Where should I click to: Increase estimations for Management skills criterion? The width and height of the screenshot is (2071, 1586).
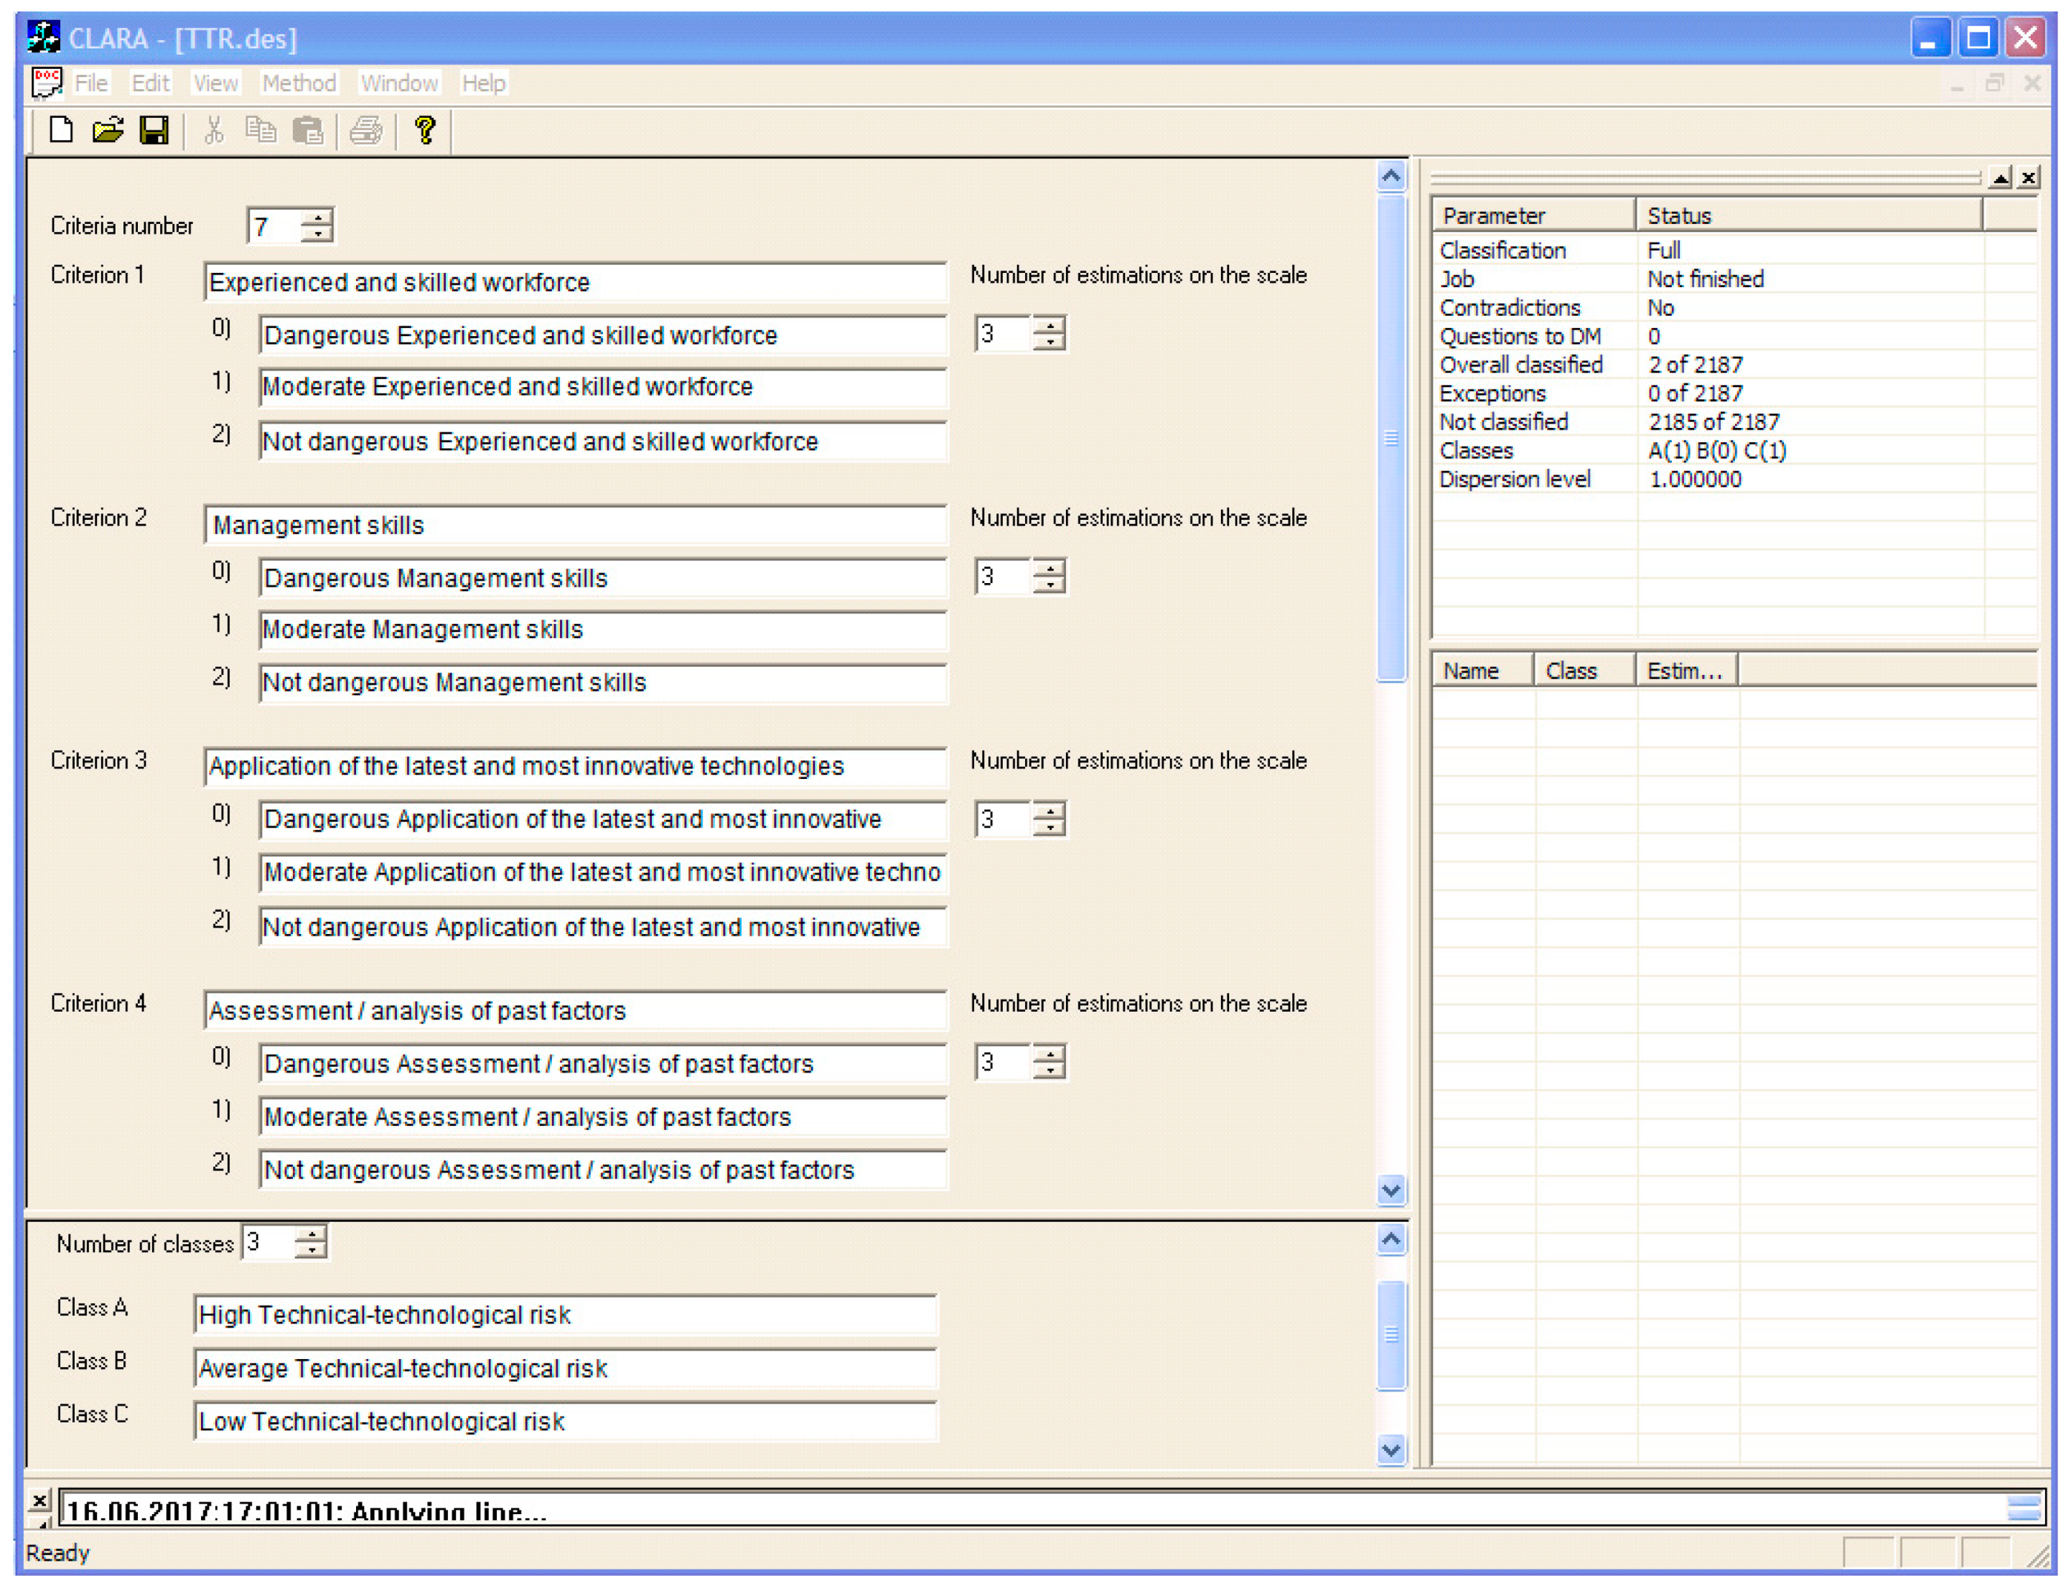pyautogui.click(x=1049, y=569)
